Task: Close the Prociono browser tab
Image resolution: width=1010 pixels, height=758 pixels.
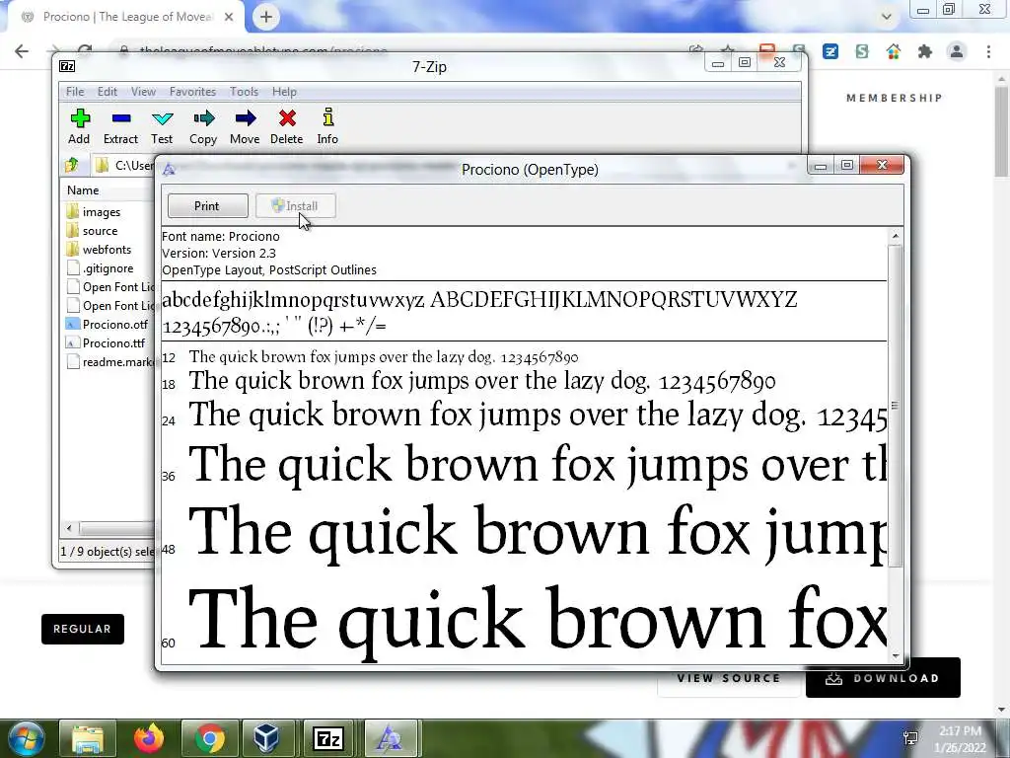Action: click(229, 17)
